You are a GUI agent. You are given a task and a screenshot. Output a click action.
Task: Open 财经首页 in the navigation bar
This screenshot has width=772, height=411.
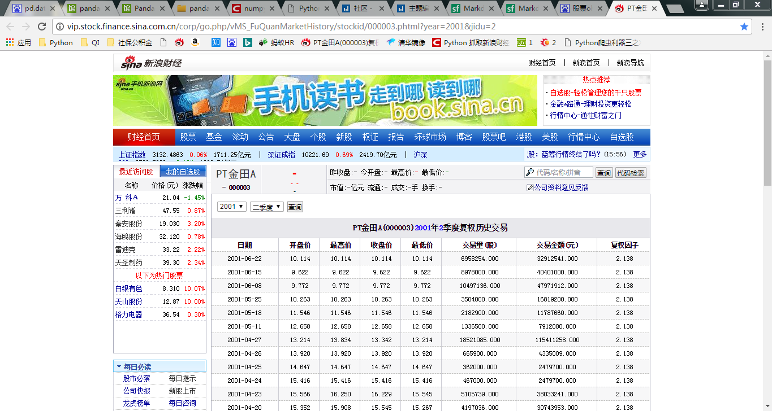click(144, 137)
